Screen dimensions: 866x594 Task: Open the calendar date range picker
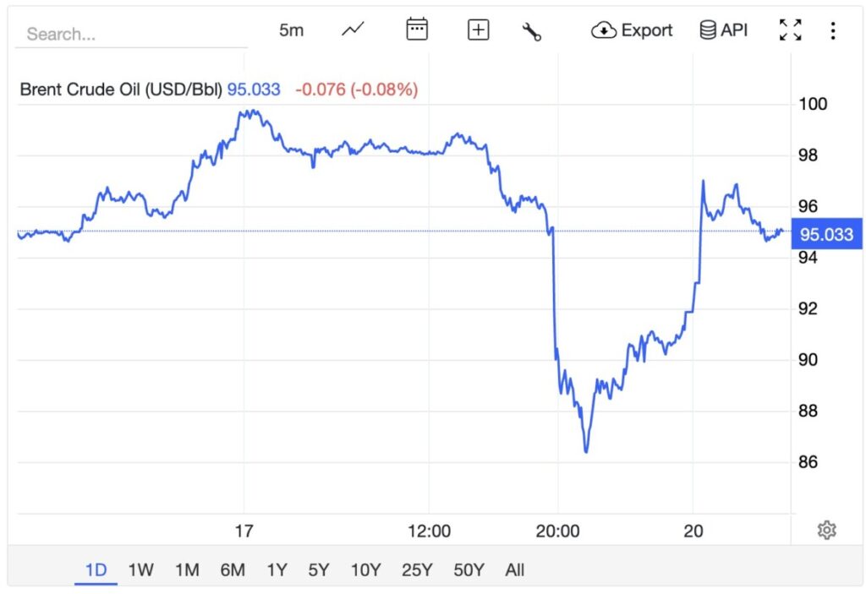click(x=415, y=30)
